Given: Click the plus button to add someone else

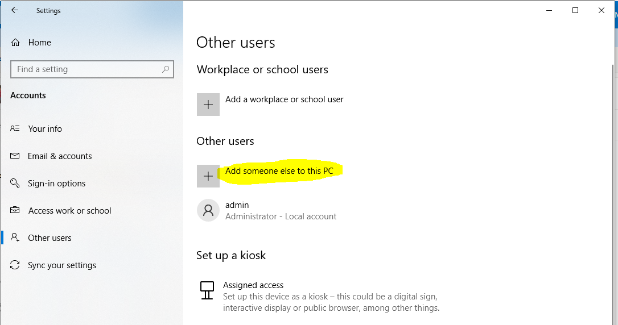Looking at the screenshot, I should (208, 176).
